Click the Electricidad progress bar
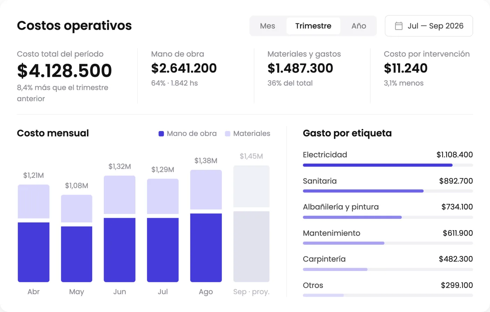The image size is (490, 312). coord(388,165)
